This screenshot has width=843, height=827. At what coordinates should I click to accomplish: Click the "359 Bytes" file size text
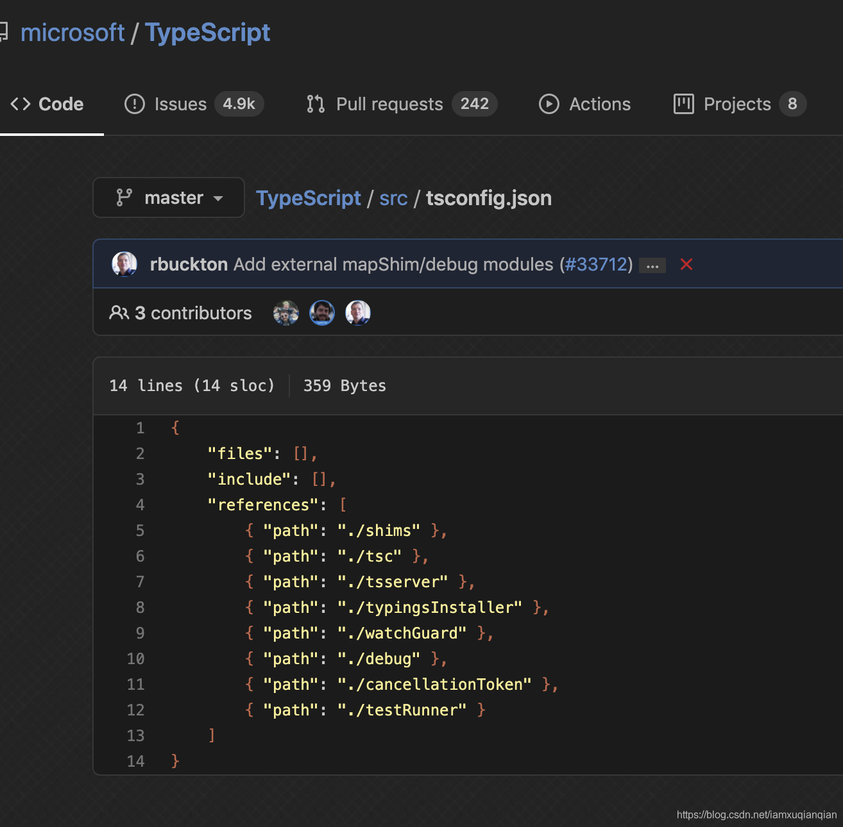(x=345, y=385)
